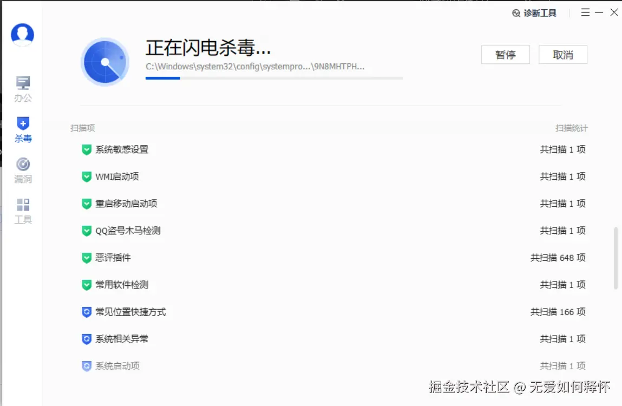The image size is (622, 406).
Task: Click blue scanning shield beside 系统相关异常
Action: (87, 339)
